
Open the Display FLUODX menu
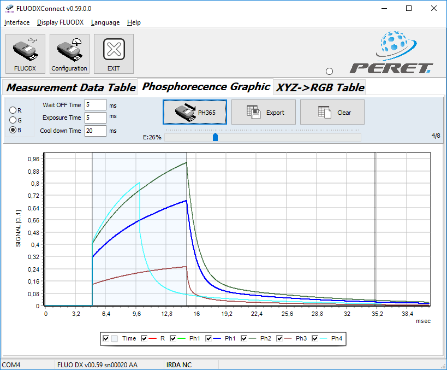(60, 22)
